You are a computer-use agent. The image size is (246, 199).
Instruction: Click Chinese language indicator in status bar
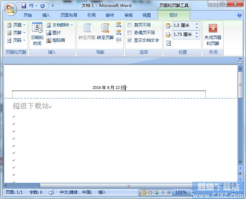click(x=76, y=192)
